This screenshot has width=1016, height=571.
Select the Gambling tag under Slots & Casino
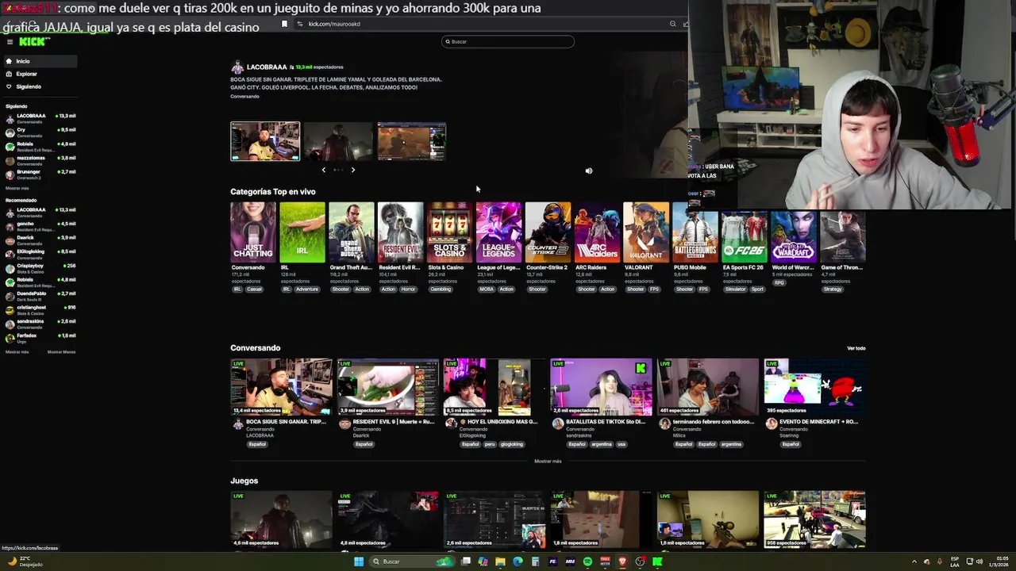[x=441, y=289]
